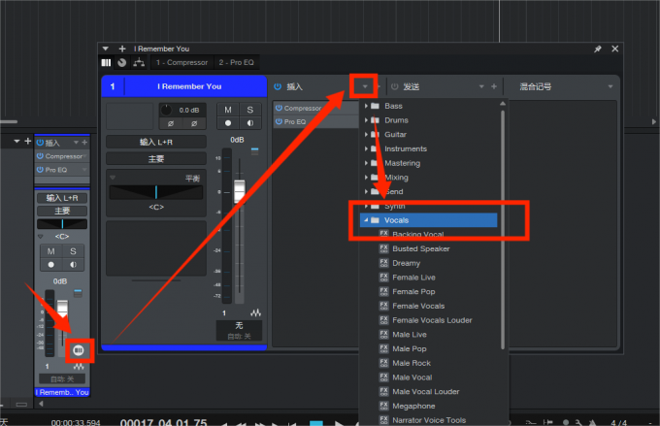Arm record on the mixer strip
Image resolution: width=660 pixels, height=426 pixels.
[x=50, y=265]
